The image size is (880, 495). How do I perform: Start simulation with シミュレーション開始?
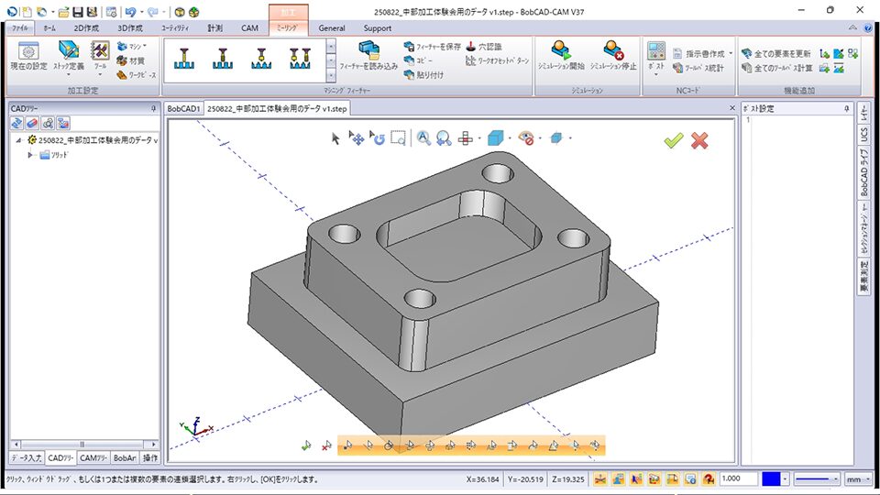point(561,56)
